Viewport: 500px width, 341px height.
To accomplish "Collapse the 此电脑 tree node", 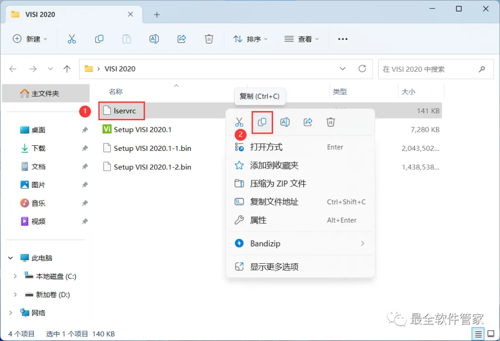I will coord(11,258).
